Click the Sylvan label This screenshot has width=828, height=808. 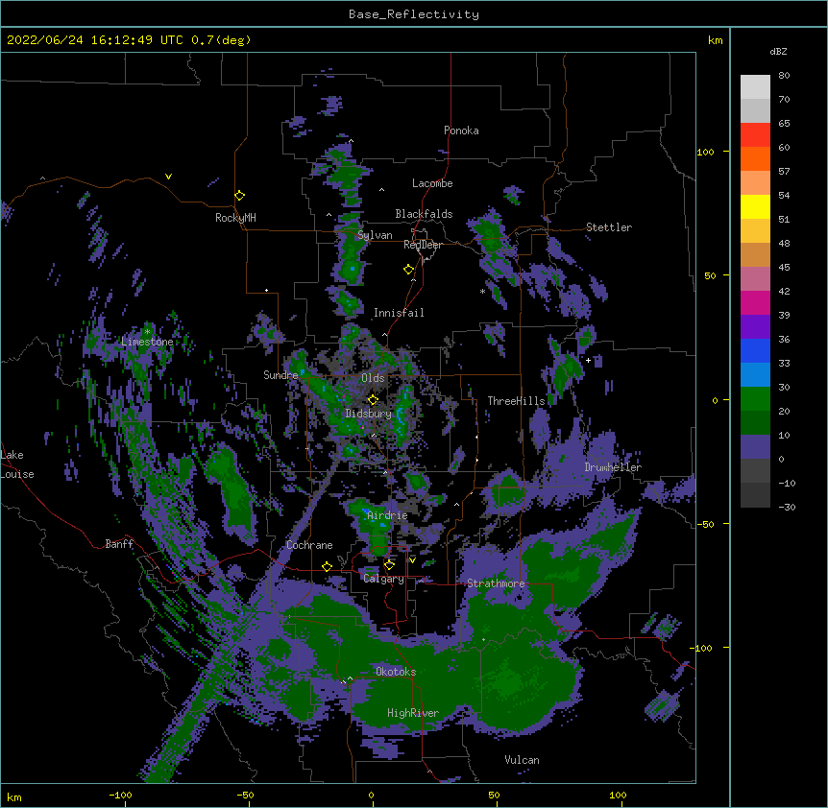(x=375, y=235)
